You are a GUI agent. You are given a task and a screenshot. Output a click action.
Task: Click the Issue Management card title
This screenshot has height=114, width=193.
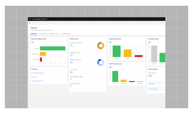click(x=153, y=69)
